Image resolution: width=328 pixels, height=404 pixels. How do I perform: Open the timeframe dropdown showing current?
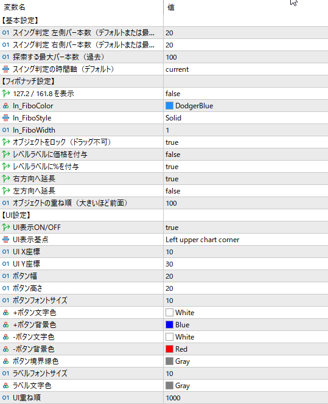(x=246, y=69)
